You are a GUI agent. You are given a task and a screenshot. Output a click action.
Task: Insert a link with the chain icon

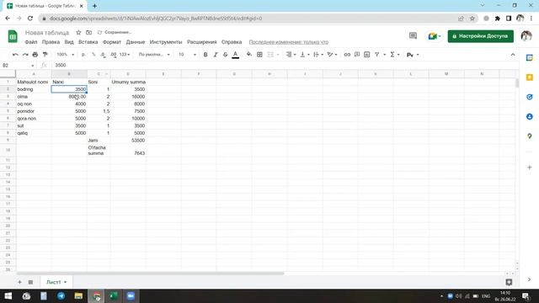coord(347,55)
